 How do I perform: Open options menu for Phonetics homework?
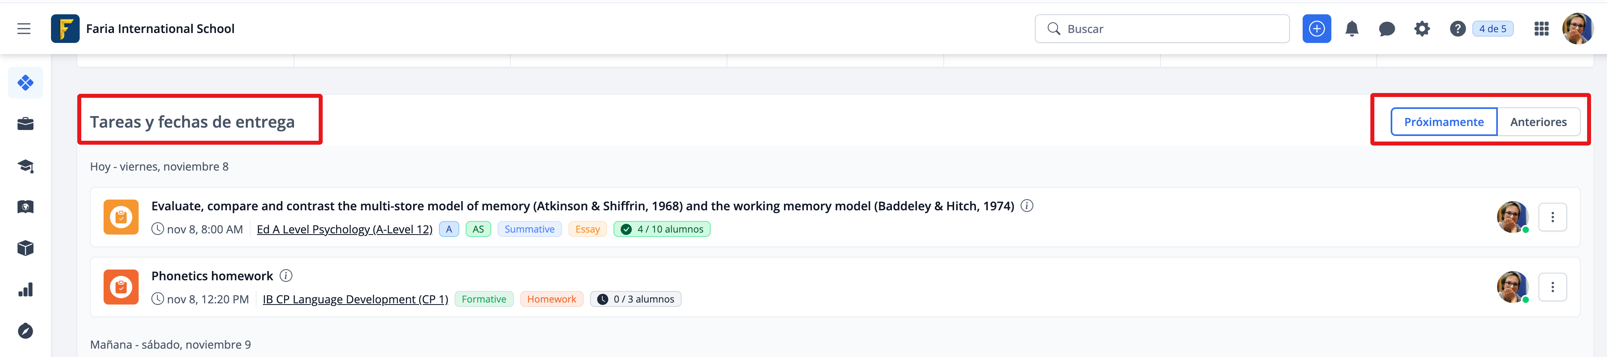click(1552, 287)
